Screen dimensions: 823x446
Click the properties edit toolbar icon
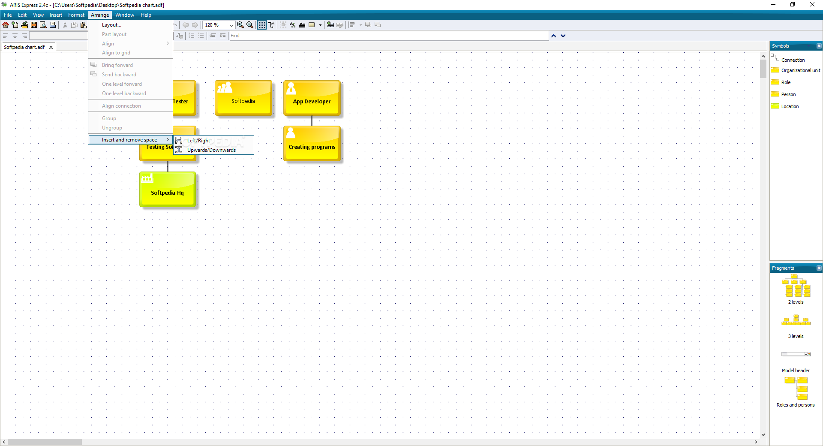tap(340, 25)
